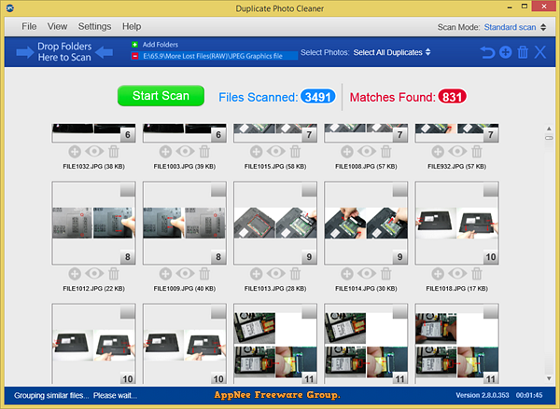The image size is (560, 409).
Task: Click the plus icon under FILE1018.JPG
Action: pos(438,274)
